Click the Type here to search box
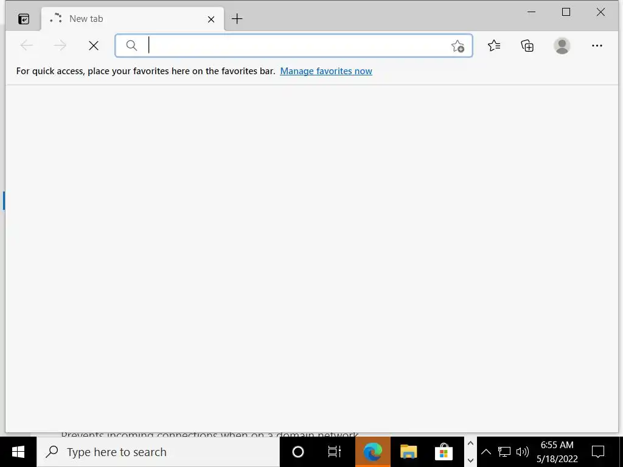Screen dimensions: 623x467 tap(158, 452)
